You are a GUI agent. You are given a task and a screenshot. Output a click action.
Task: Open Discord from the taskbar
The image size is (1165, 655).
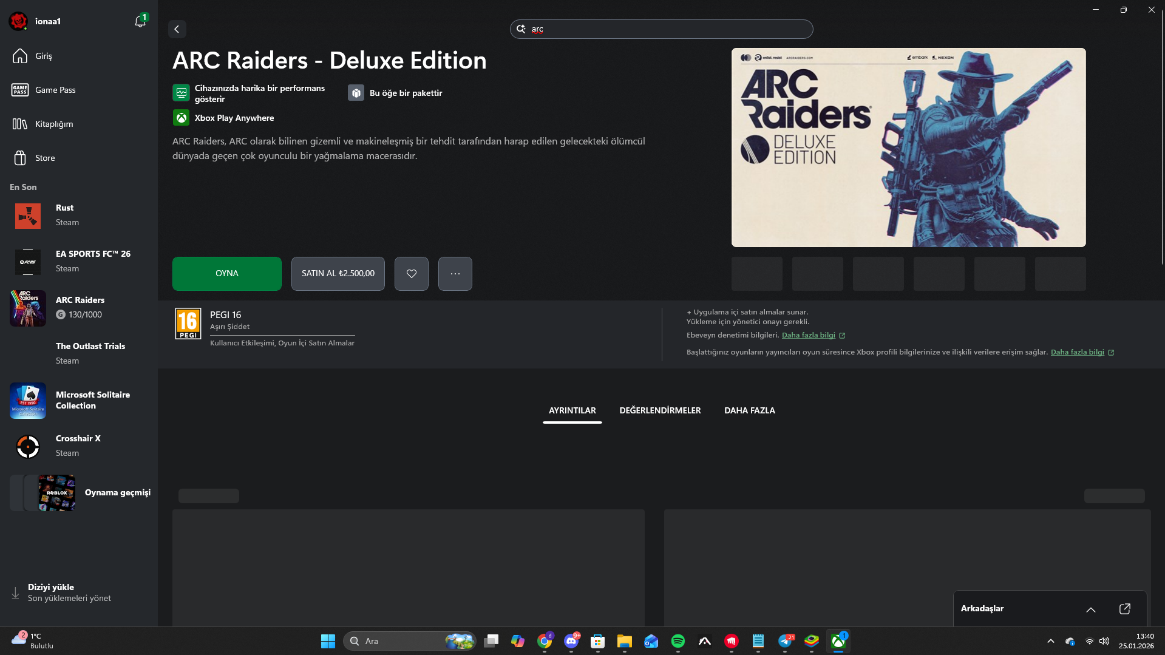571,641
